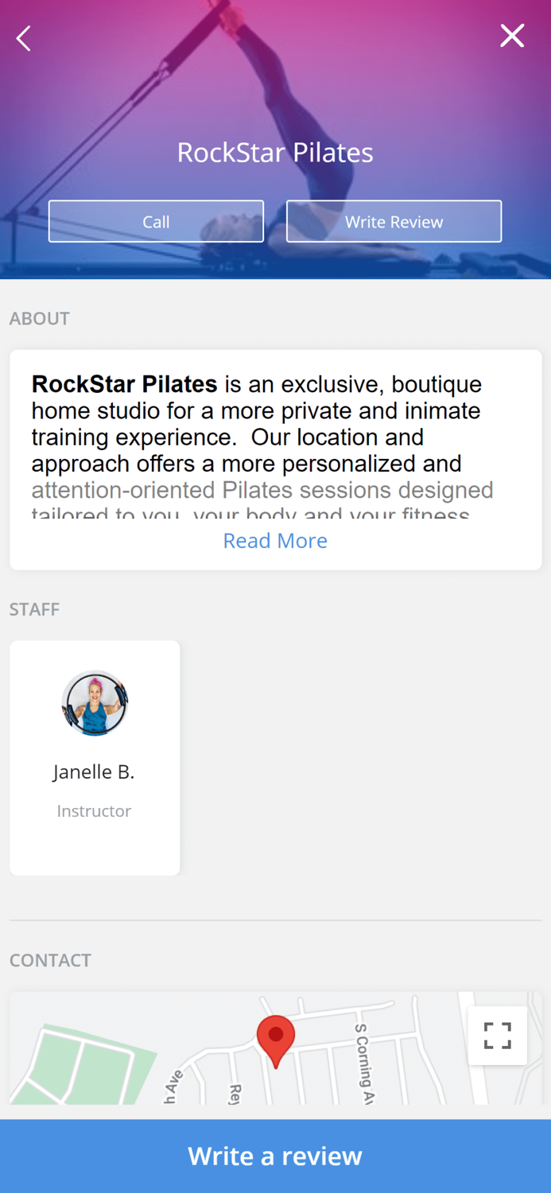Tap Janelle B.'s profile photo
This screenshot has width=551, height=1193.
95,702
